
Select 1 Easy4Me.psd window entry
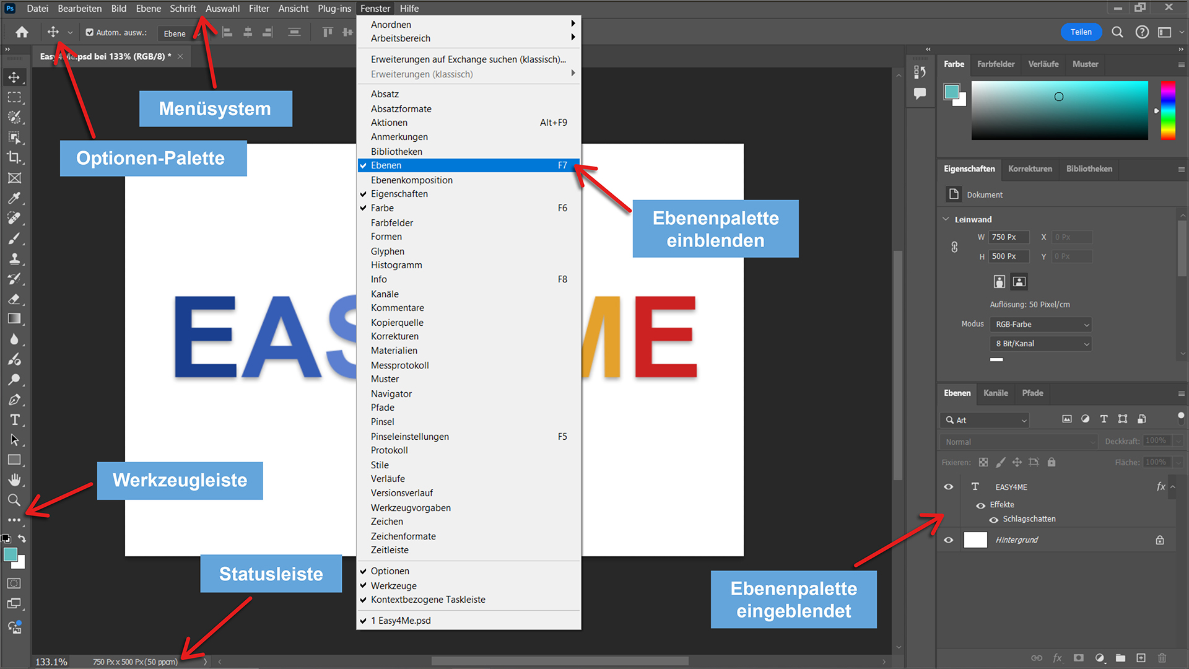click(x=469, y=621)
